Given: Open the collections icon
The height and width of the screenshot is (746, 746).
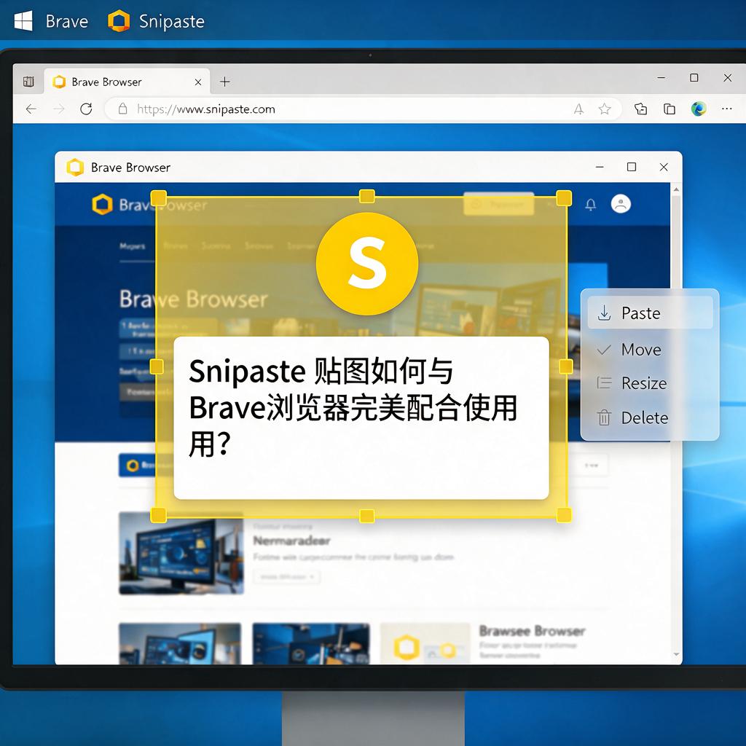Looking at the screenshot, I should point(670,109).
